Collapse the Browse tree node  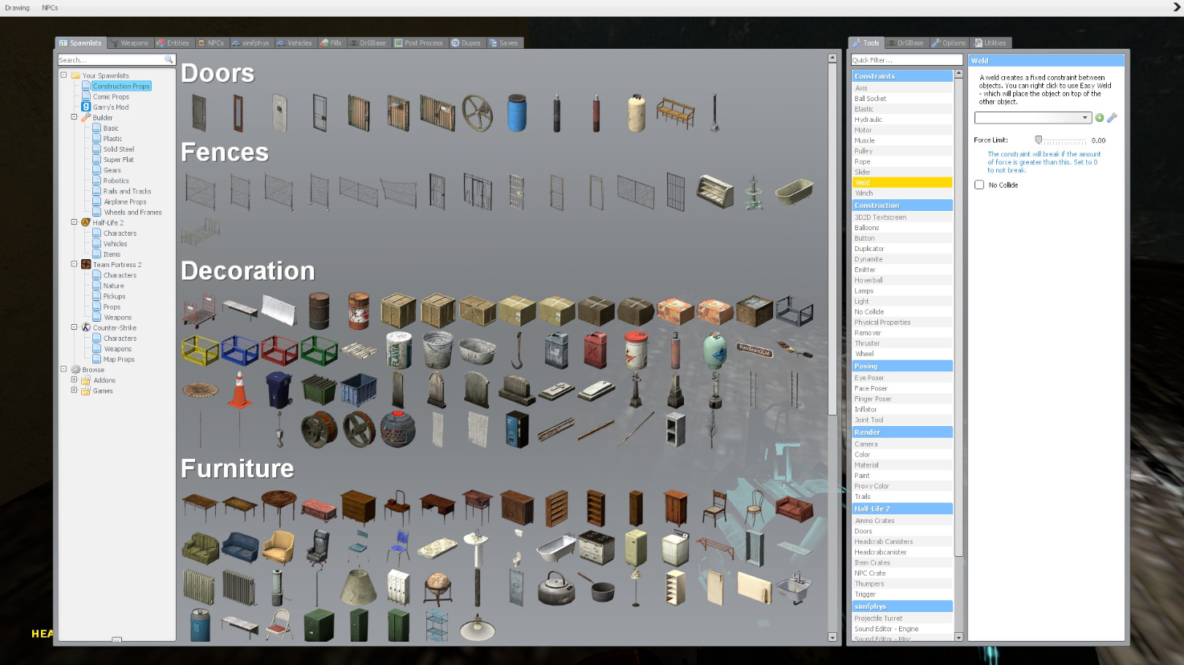[x=63, y=369]
